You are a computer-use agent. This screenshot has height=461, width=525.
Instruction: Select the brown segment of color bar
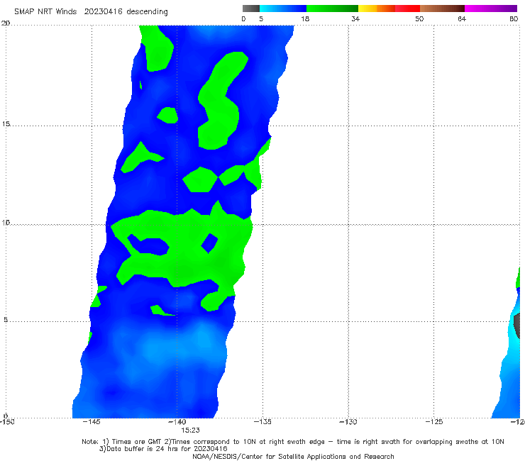[x=442, y=9]
